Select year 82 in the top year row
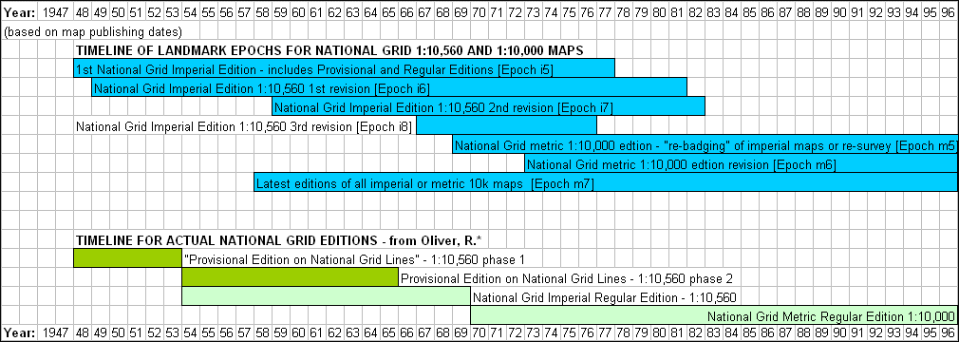Viewport: 959px width, 342px height. coord(696,11)
